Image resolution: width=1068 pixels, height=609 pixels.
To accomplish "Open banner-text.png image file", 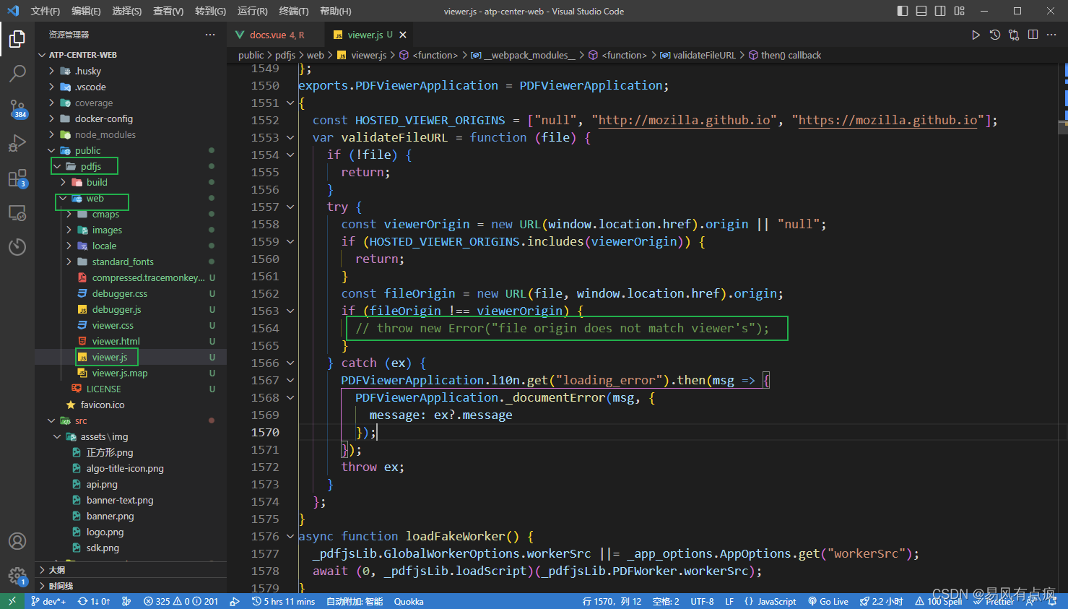I will (130, 500).
